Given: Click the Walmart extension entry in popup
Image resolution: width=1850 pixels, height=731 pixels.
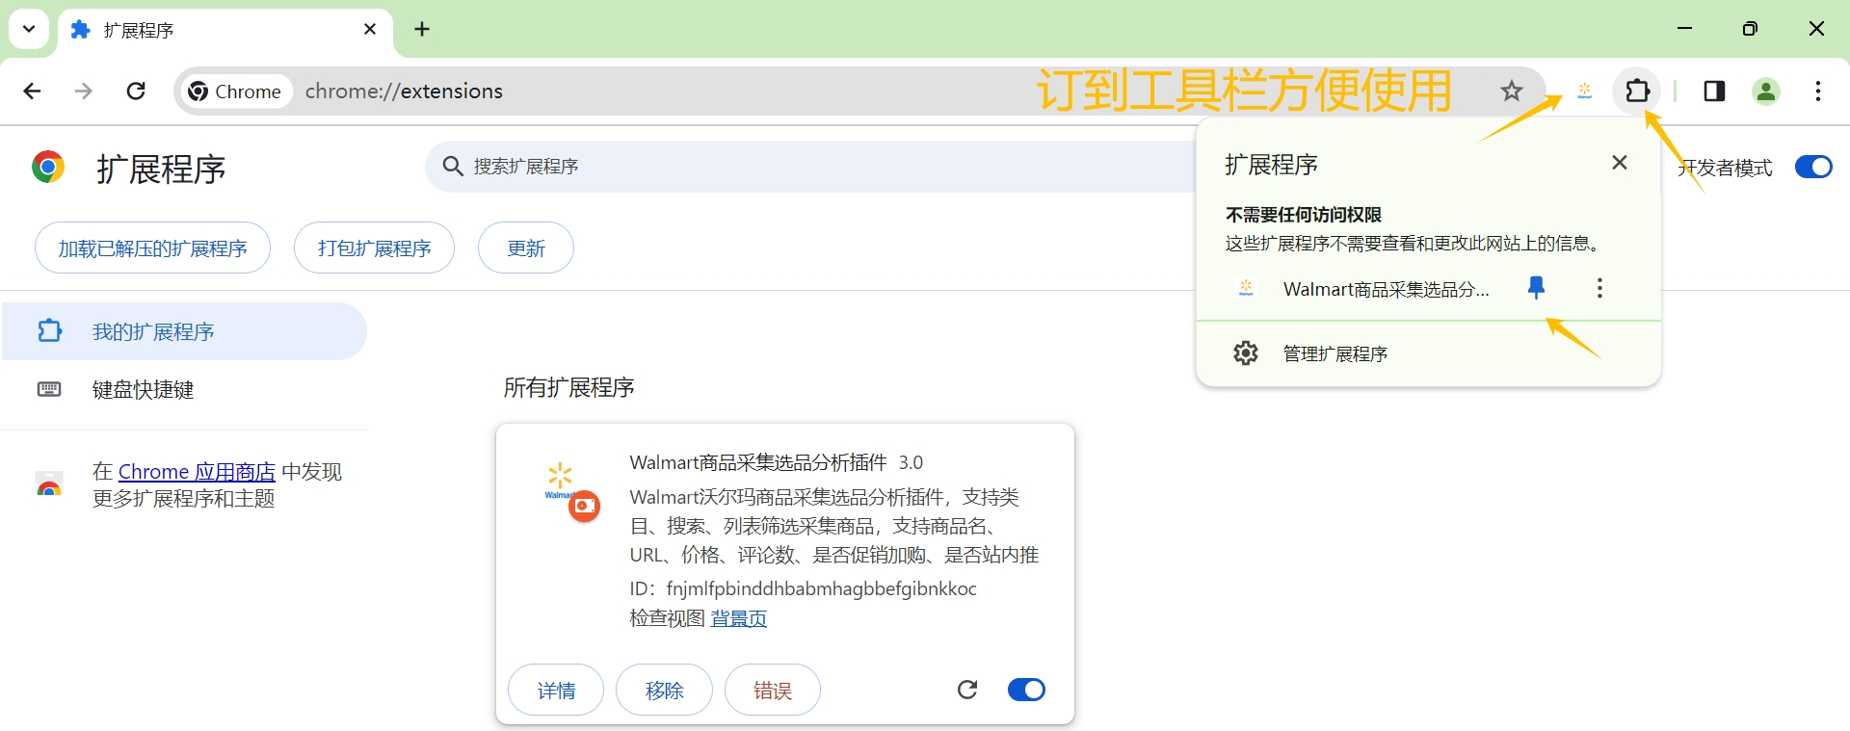Looking at the screenshot, I should (1386, 289).
